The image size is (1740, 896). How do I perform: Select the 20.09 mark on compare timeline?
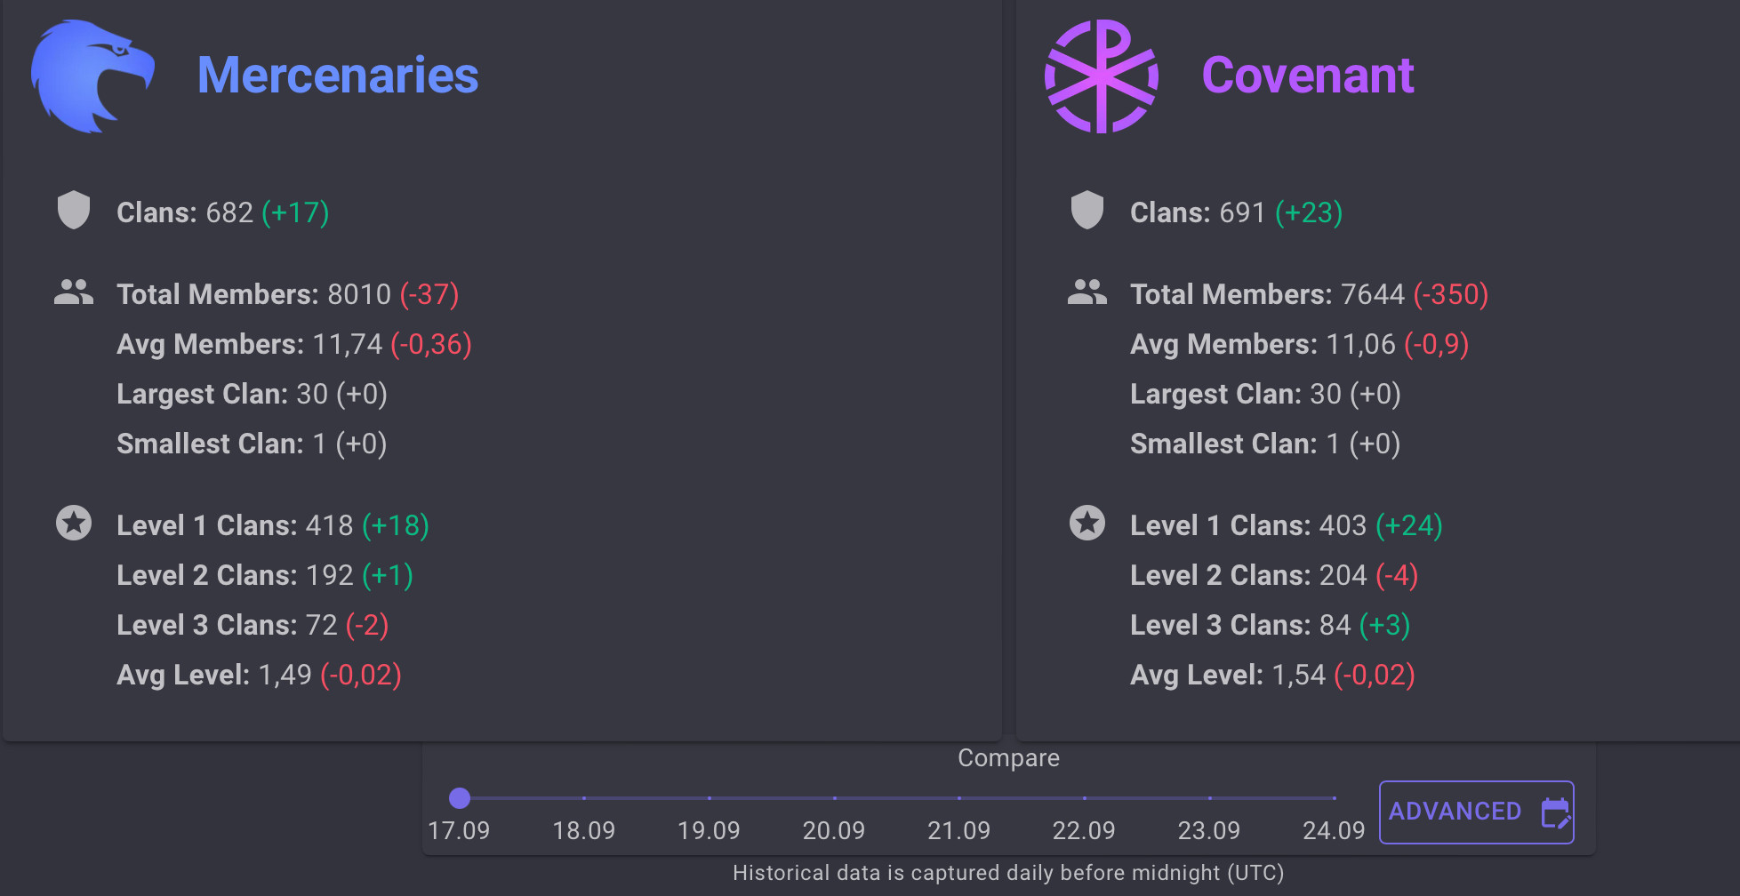tap(834, 798)
